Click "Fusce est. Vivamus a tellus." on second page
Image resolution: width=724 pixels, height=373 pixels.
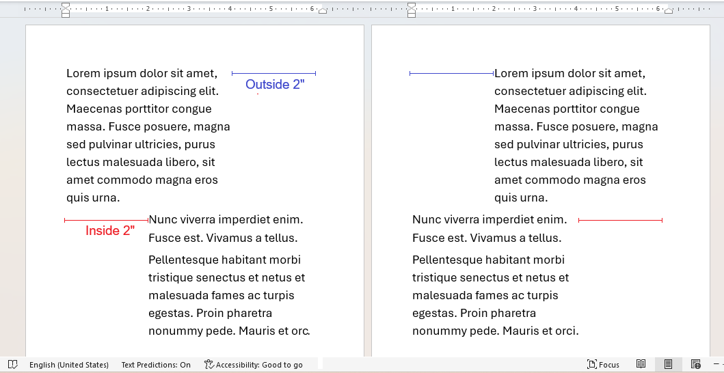pos(487,238)
